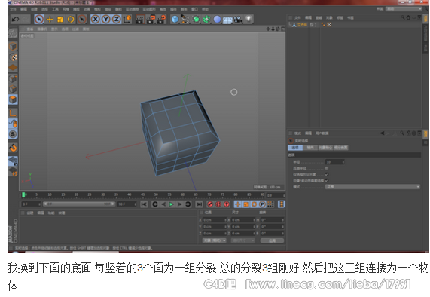The image size is (430, 297).
Task: Toggle X axis lock
Action: (x=95, y=19)
